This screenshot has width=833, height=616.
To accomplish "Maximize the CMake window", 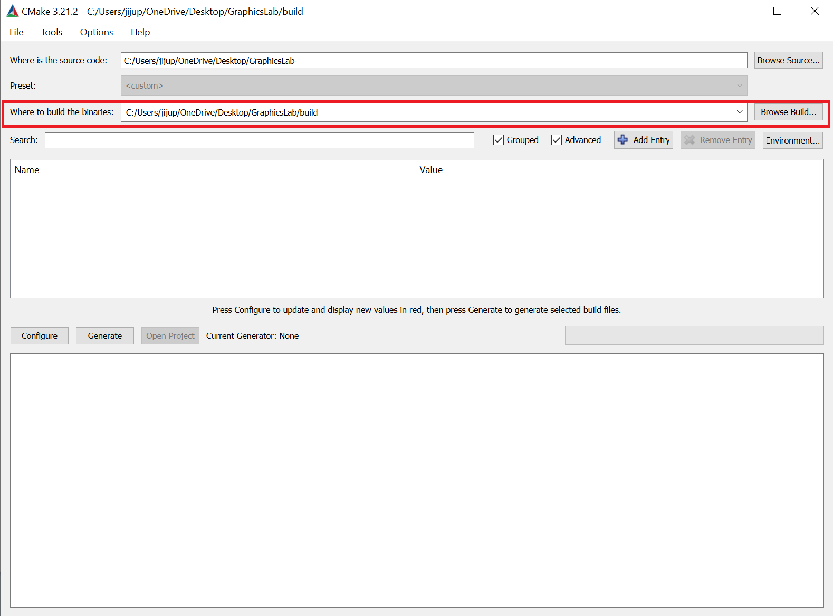I will (x=777, y=11).
